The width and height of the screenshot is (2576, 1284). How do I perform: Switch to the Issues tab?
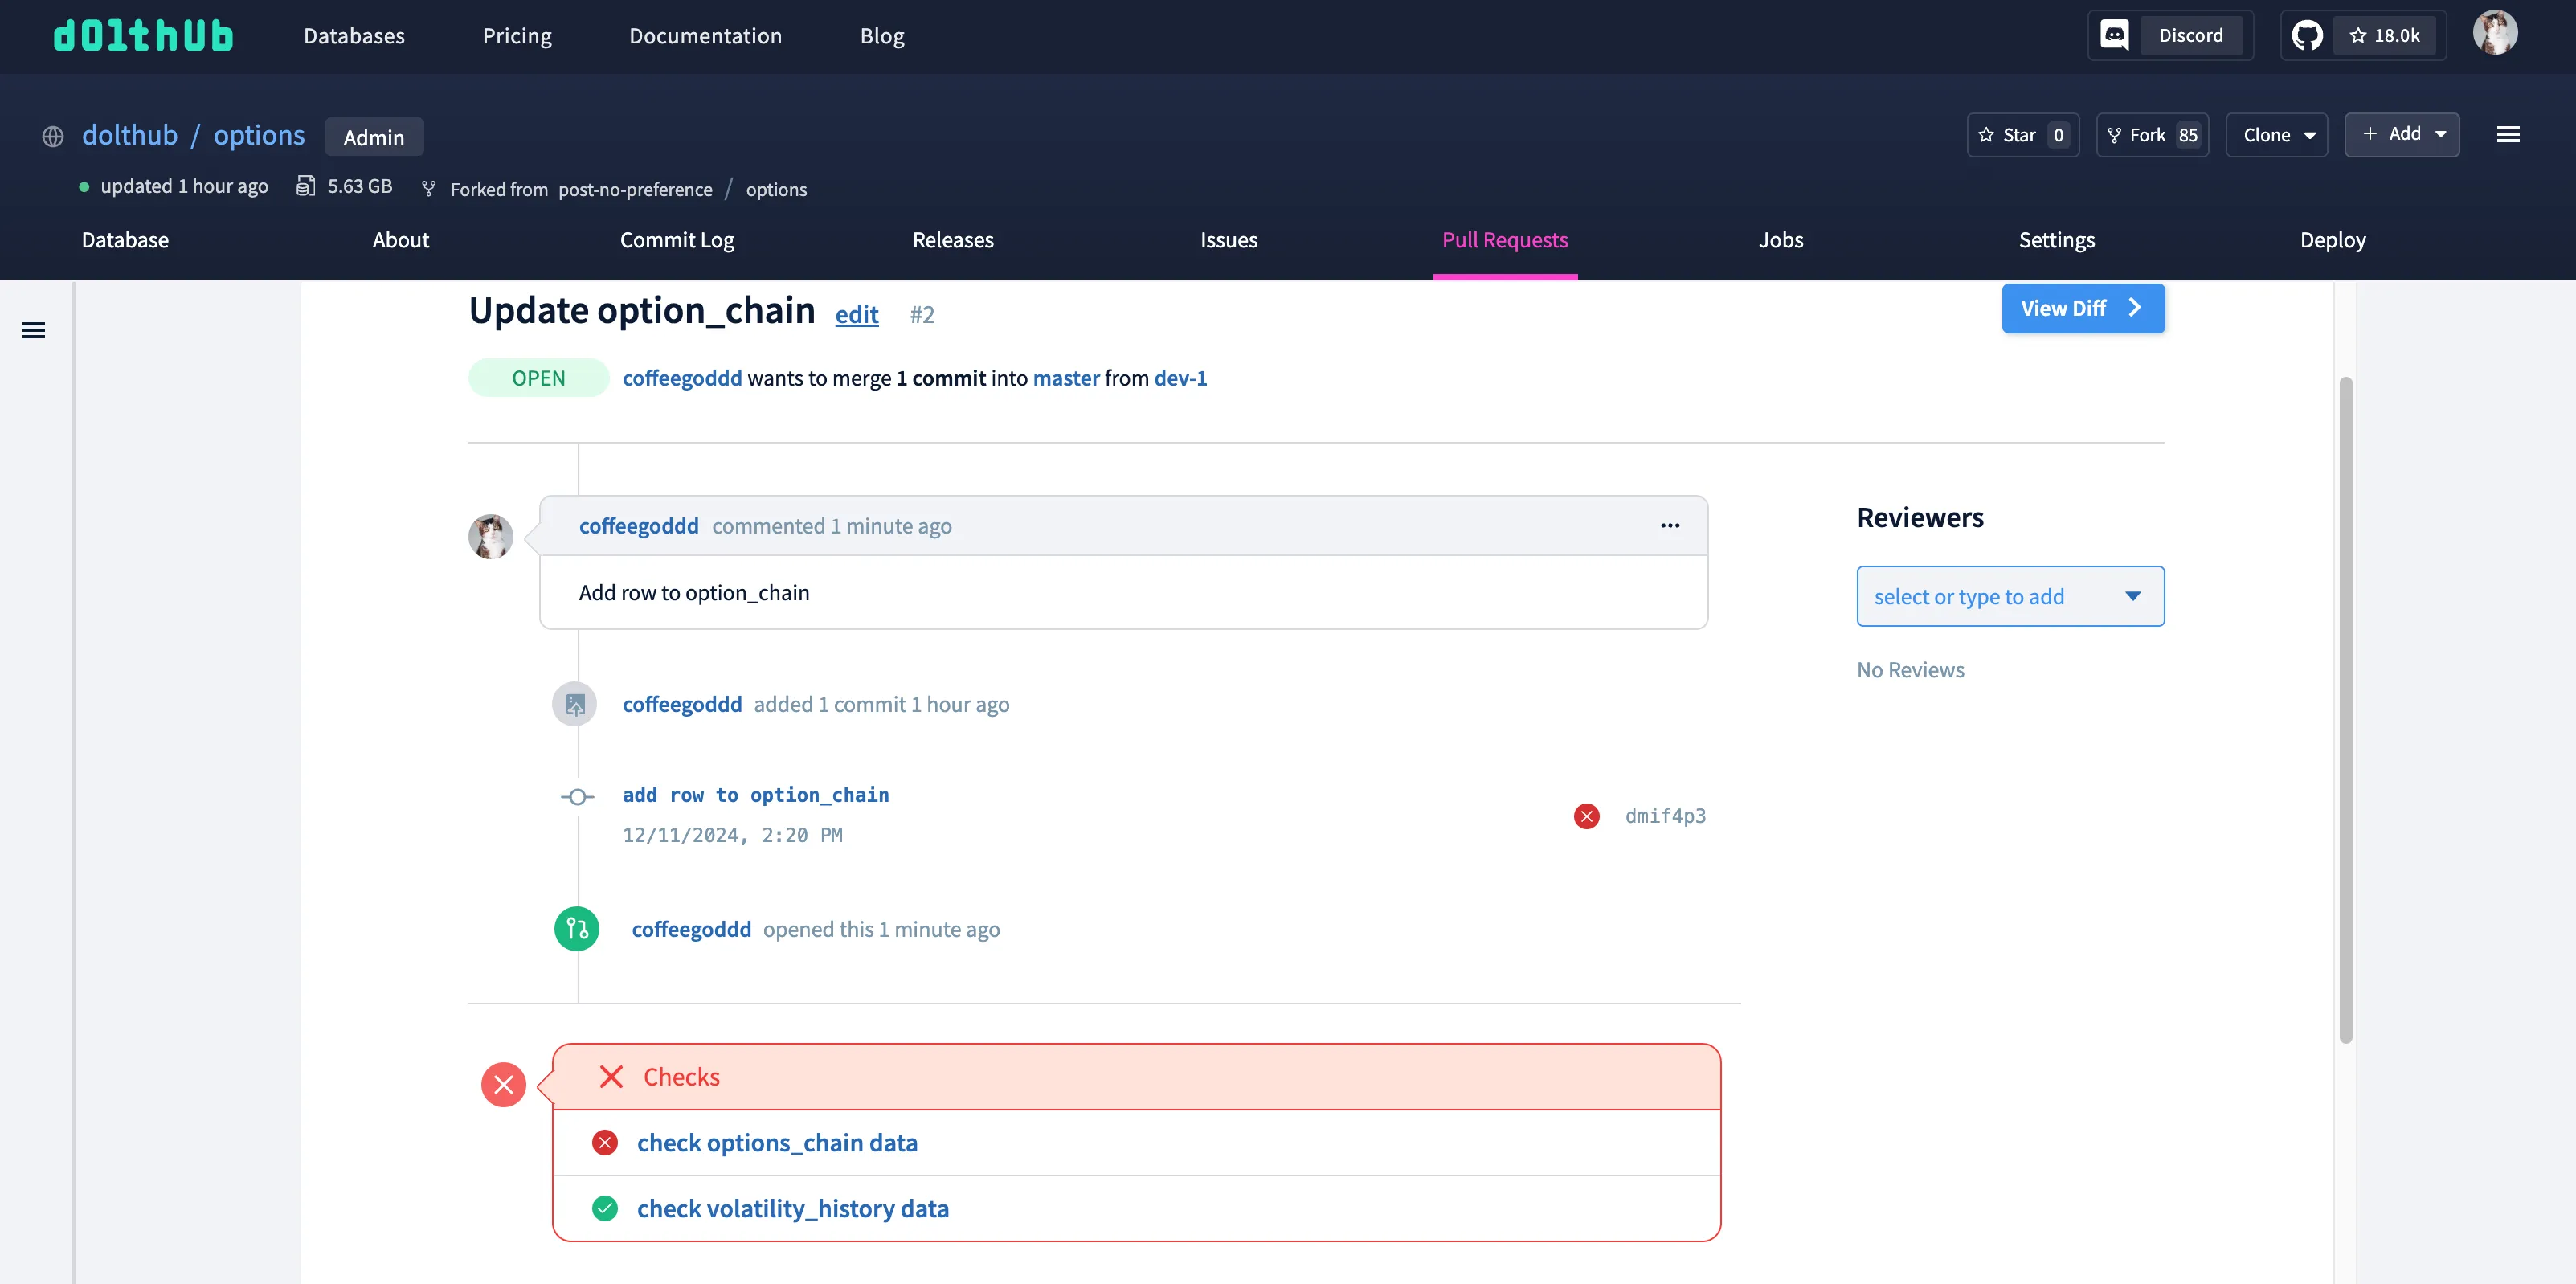pos(1228,240)
